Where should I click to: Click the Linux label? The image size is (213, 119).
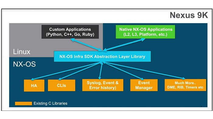(x=22, y=52)
